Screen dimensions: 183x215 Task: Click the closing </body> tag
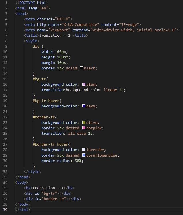pos(23,204)
